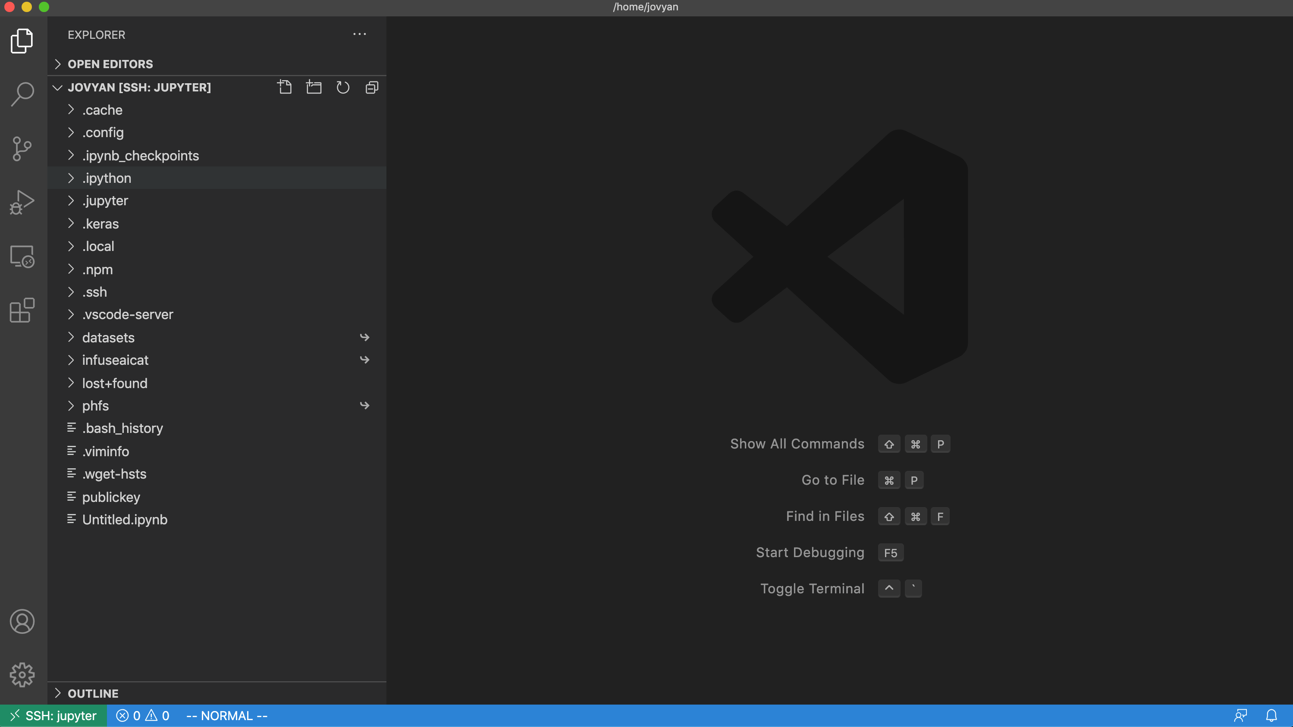Expand the OUTLINE section
The width and height of the screenshot is (1293, 727).
tap(93, 693)
